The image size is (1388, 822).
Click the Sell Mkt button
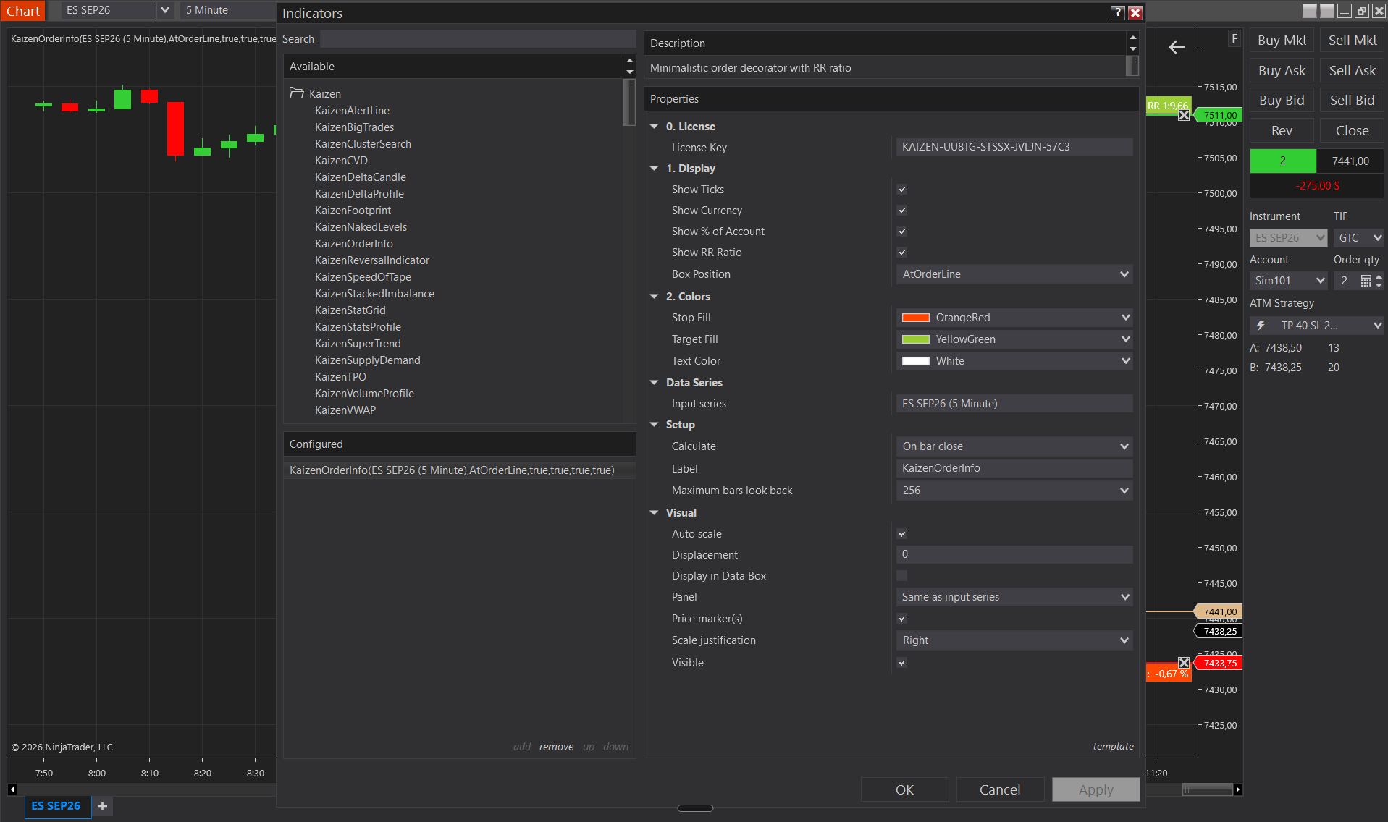tap(1353, 41)
